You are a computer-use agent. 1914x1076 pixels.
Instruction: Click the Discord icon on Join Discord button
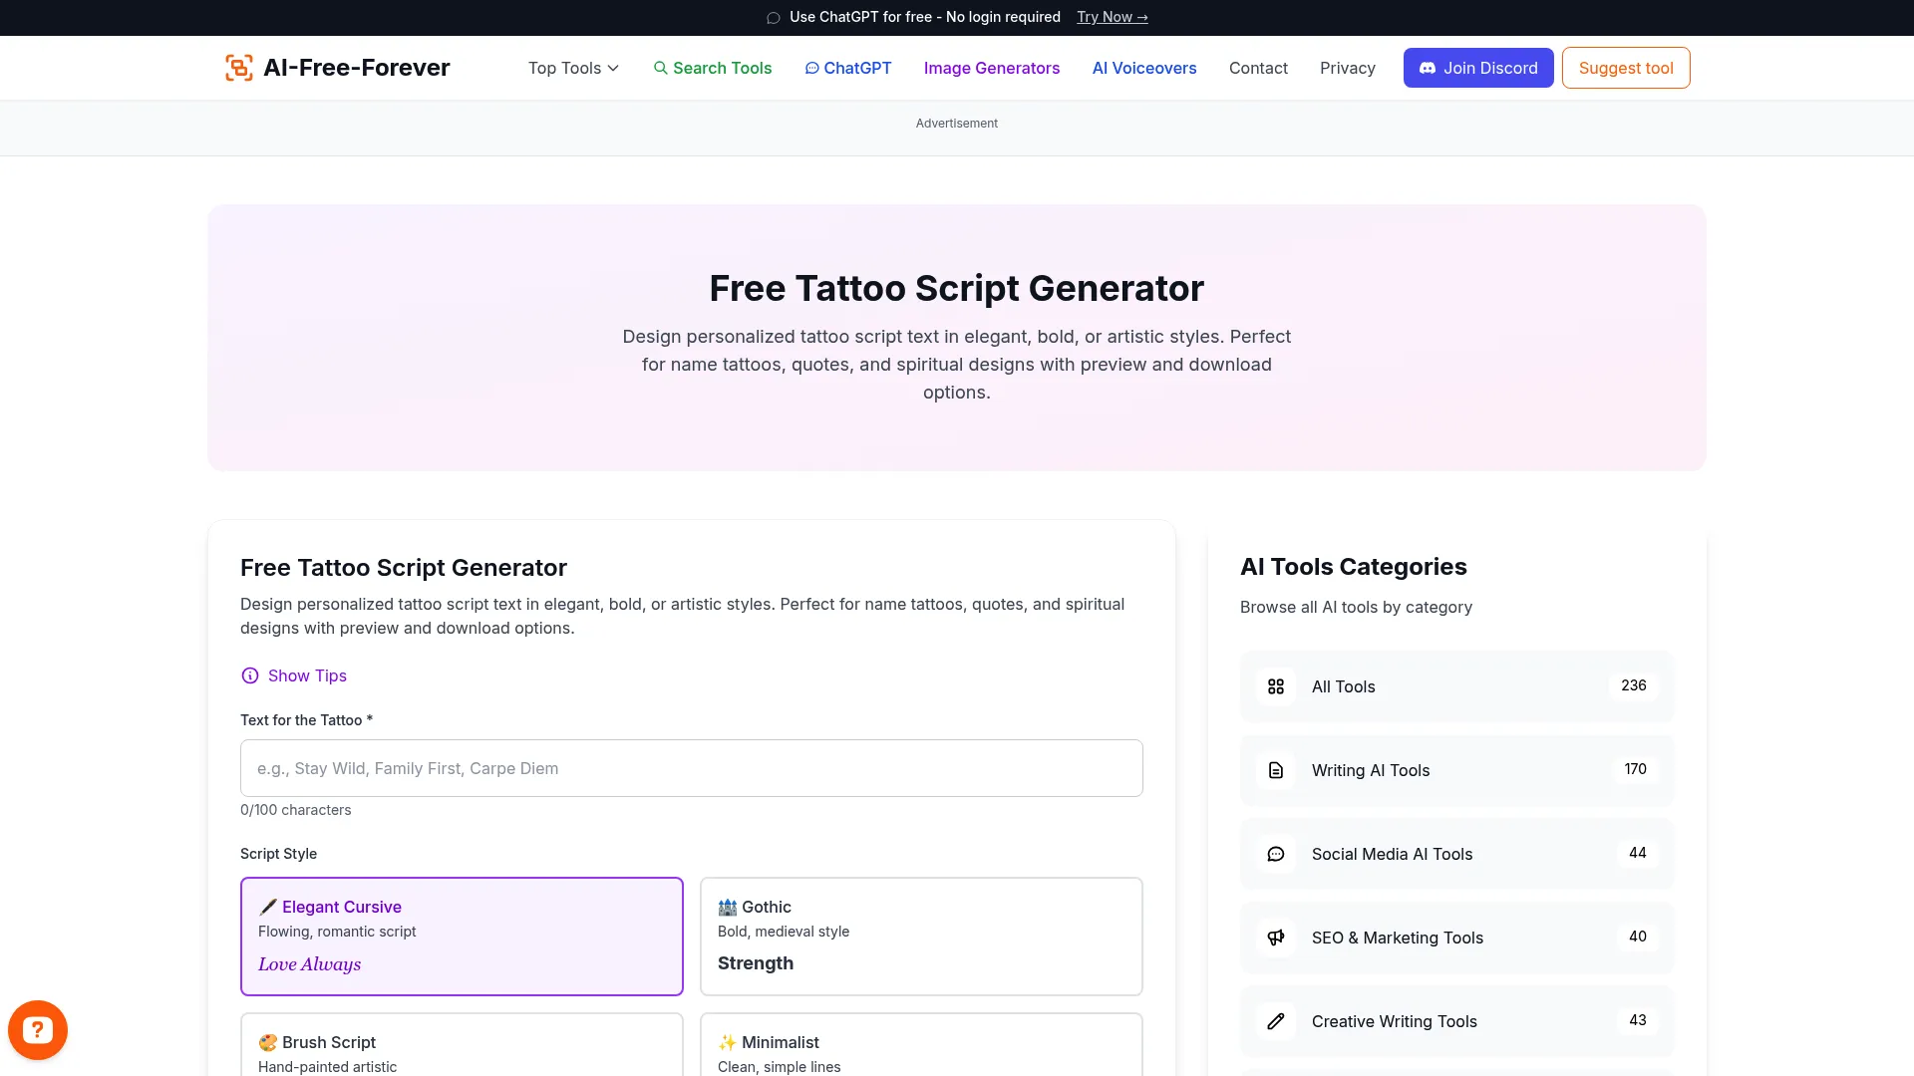coord(1428,68)
